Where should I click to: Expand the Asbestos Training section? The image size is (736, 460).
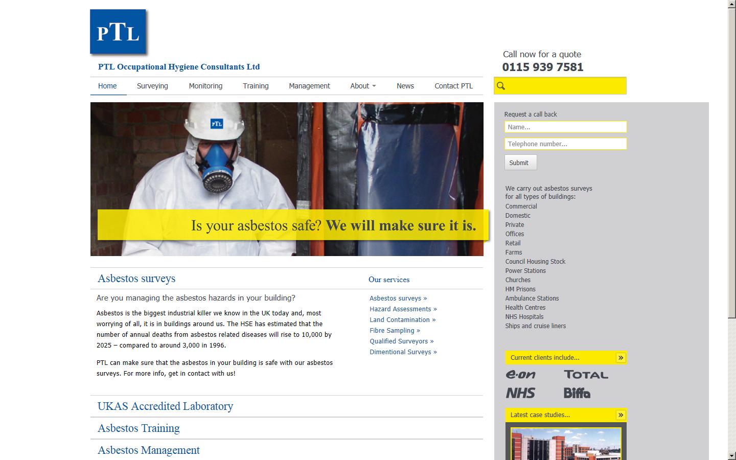[x=139, y=428]
